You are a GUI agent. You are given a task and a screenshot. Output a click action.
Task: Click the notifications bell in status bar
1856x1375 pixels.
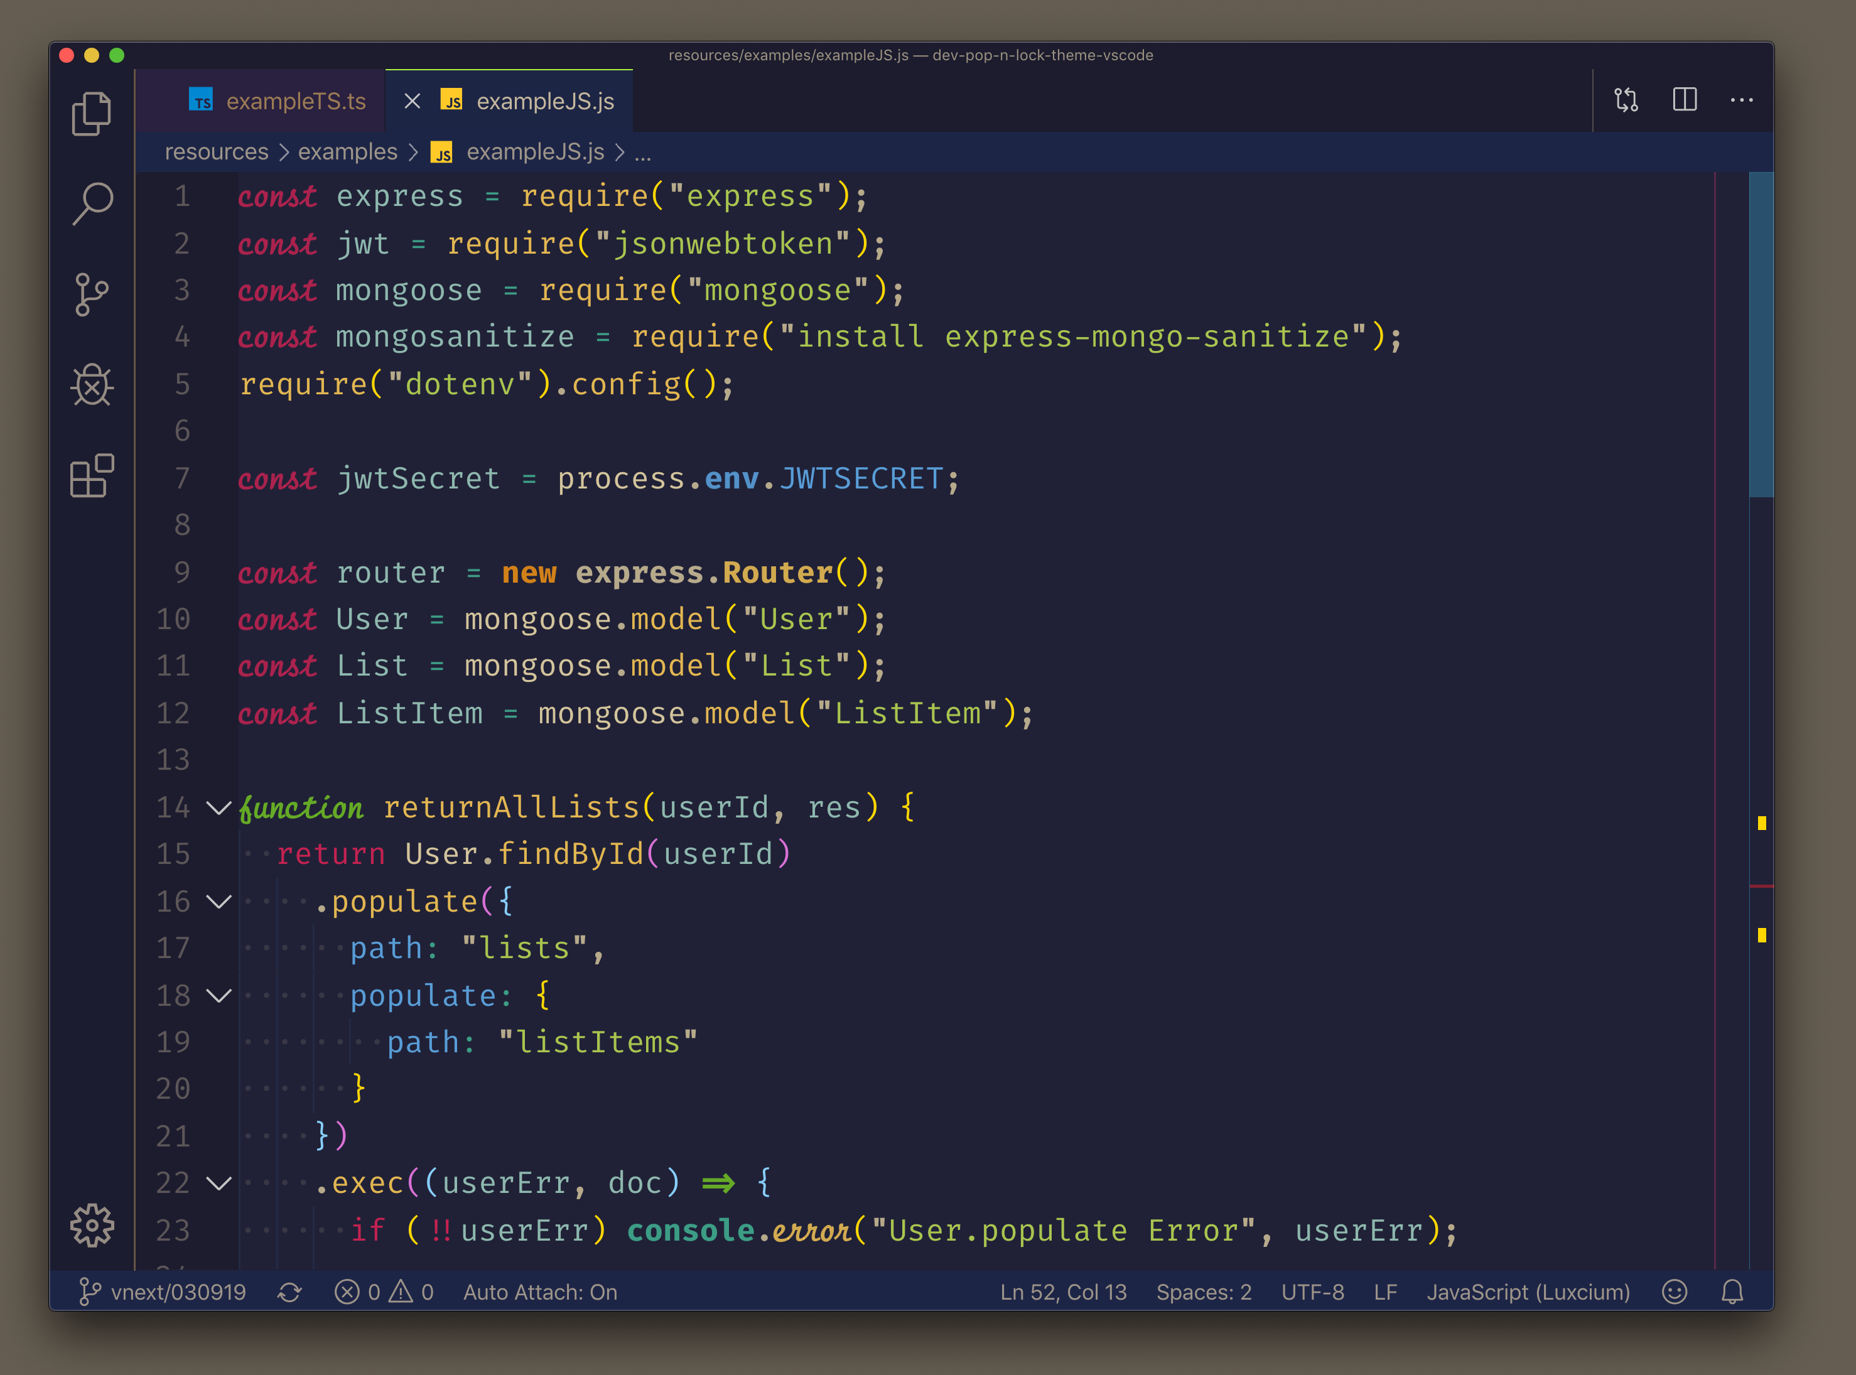point(1732,1291)
